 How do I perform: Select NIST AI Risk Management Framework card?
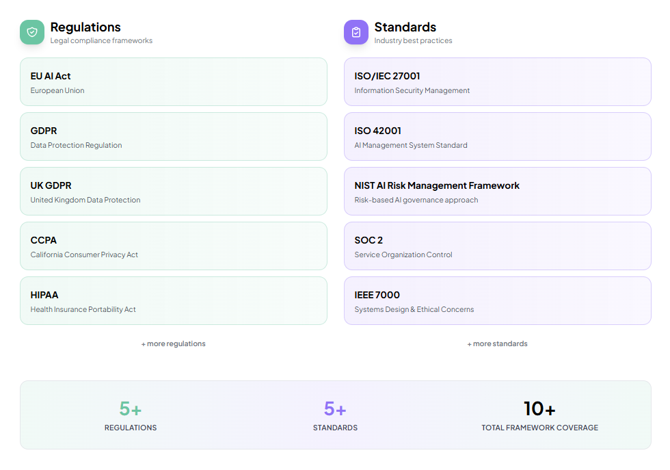(497, 192)
